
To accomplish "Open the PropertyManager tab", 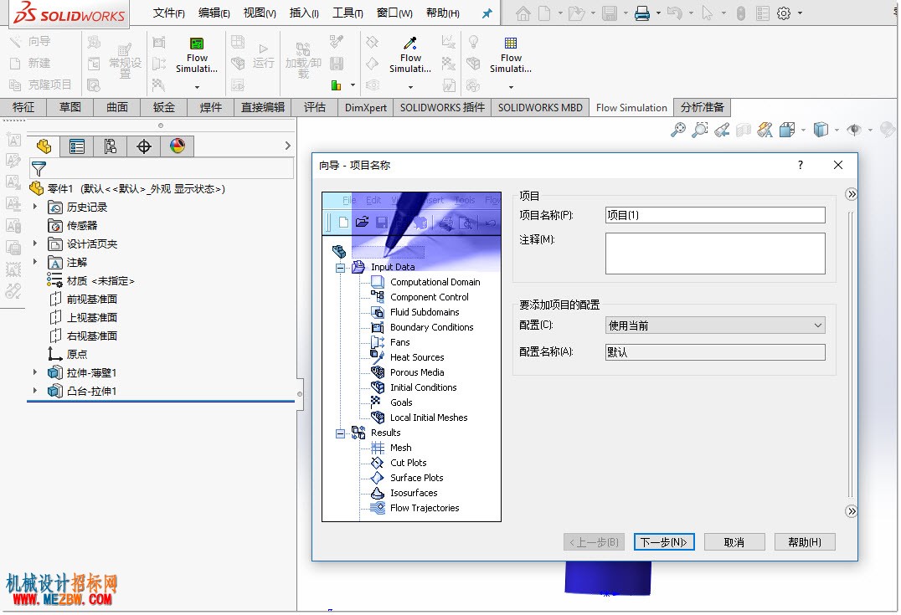I will coord(76,146).
